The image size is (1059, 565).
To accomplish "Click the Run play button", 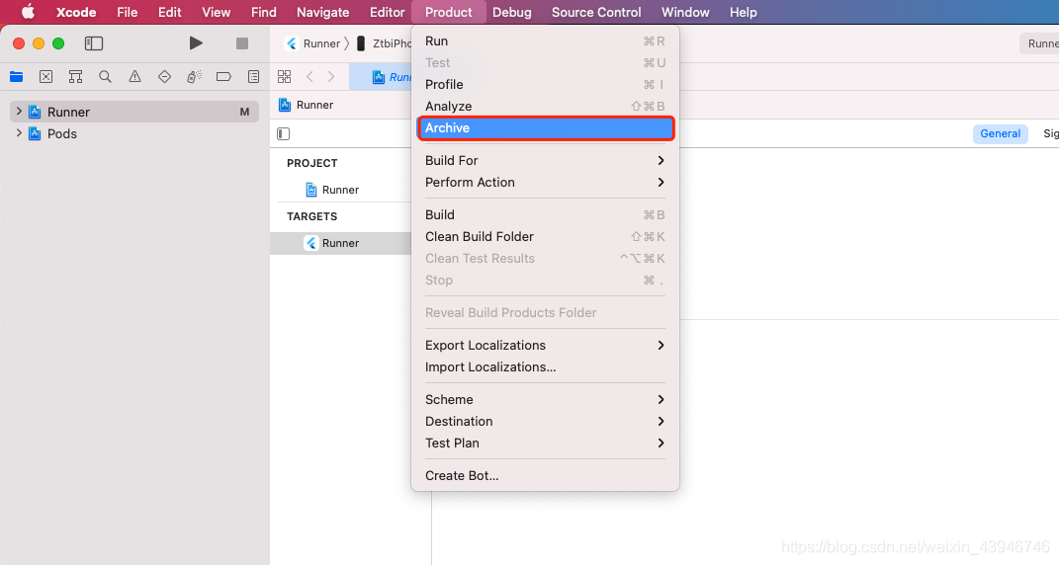I will pos(196,43).
